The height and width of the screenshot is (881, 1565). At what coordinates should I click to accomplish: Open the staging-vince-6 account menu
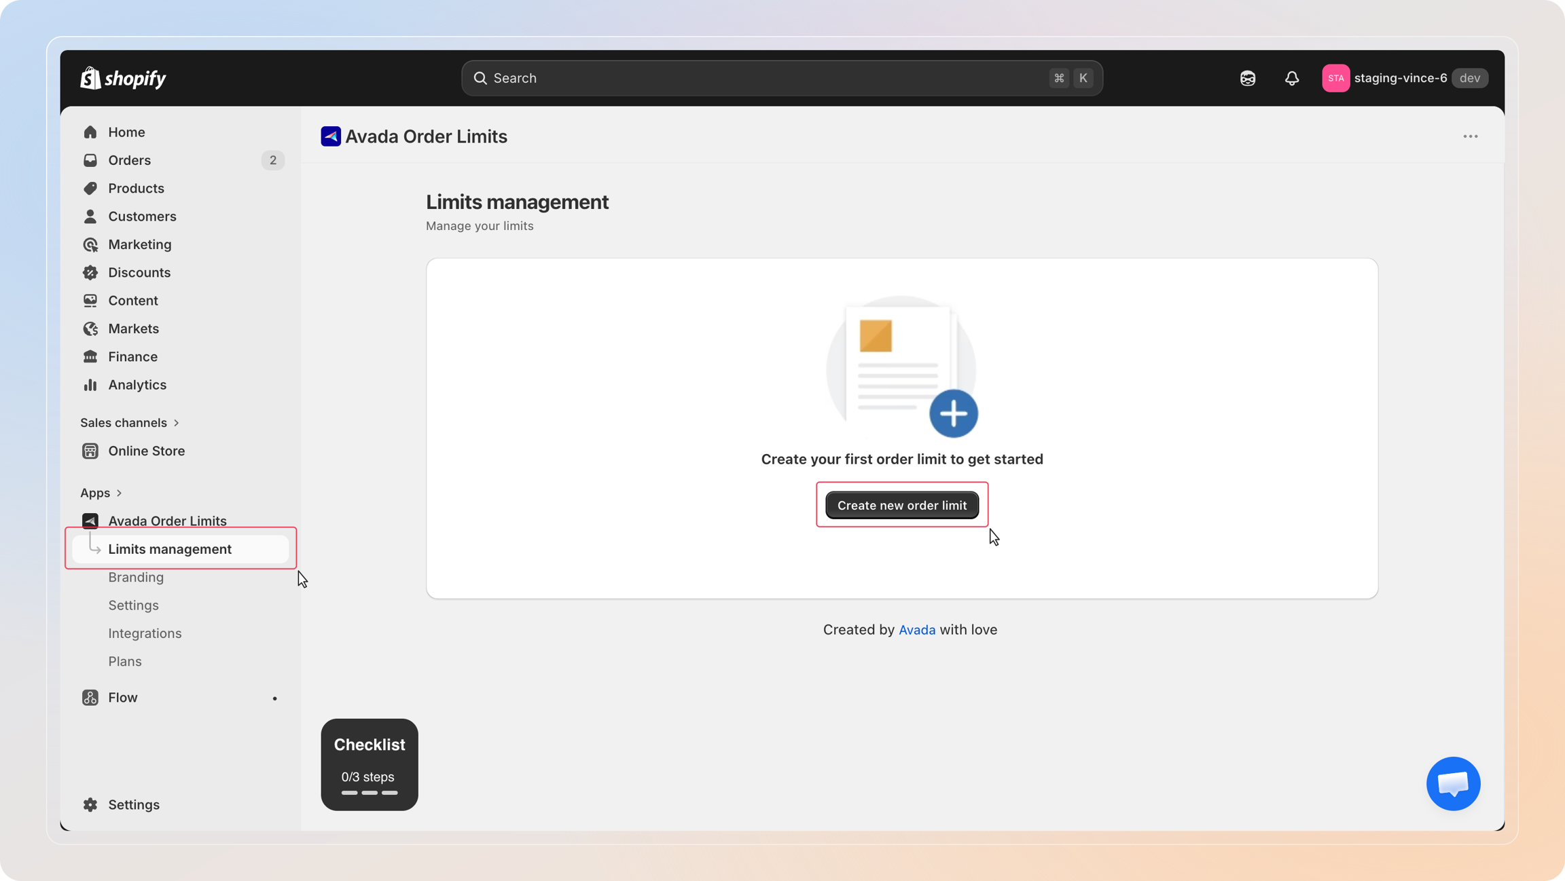tap(1405, 78)
